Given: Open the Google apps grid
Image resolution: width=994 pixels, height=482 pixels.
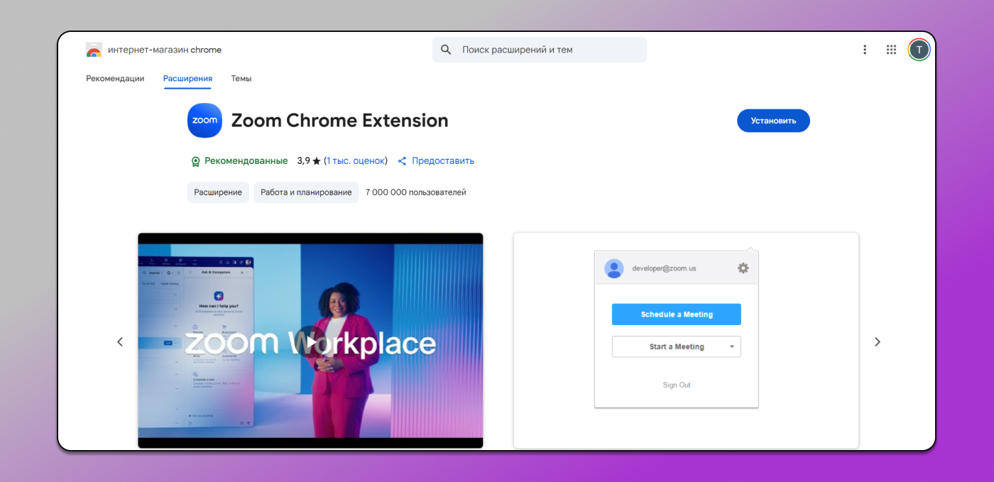Looking at the screenshot, I should (x=891, y=50).
